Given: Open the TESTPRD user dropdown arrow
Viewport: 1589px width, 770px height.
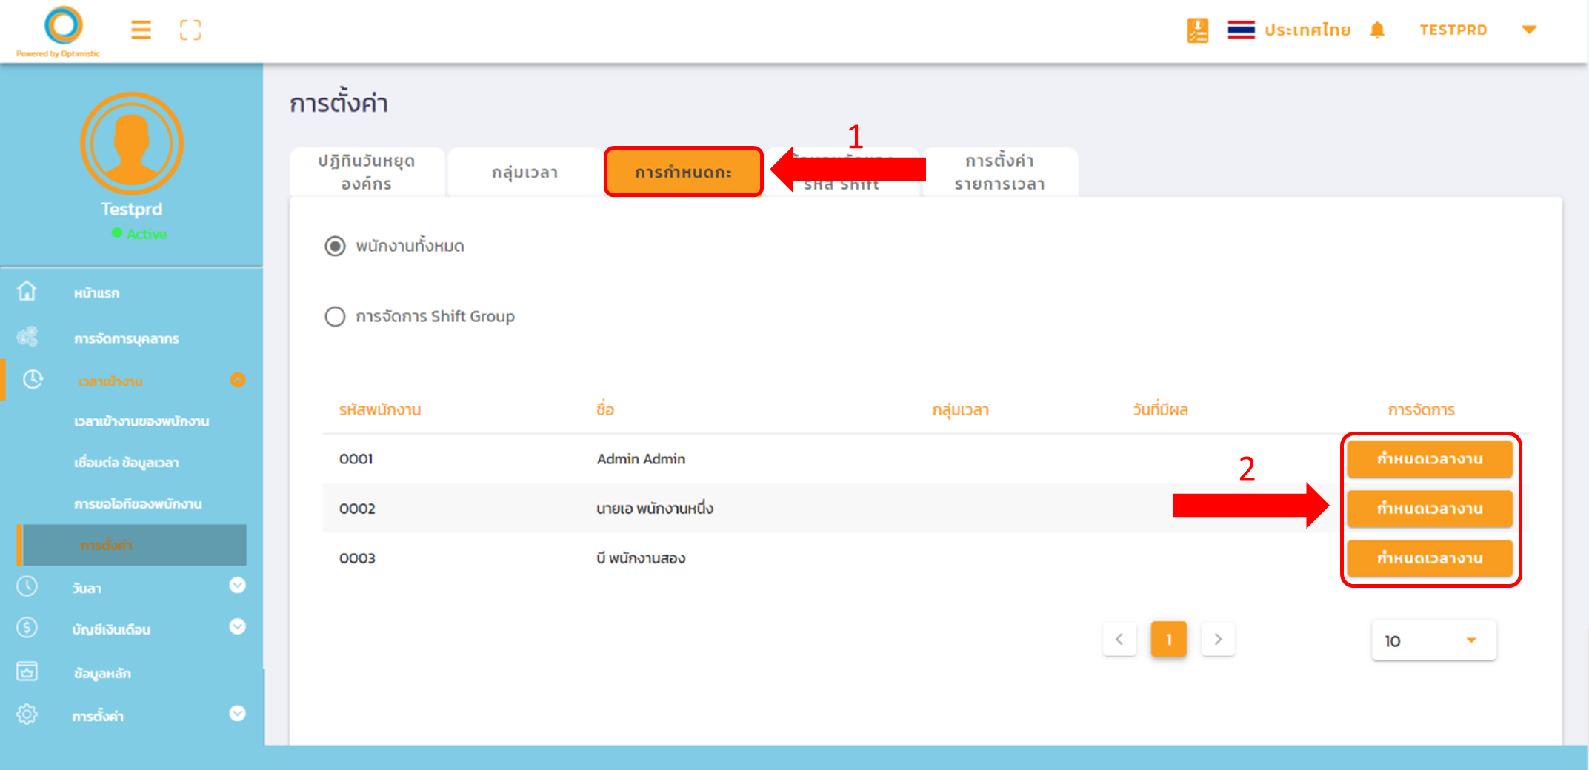Looking at the screenshot, I should click(1529, 30).
